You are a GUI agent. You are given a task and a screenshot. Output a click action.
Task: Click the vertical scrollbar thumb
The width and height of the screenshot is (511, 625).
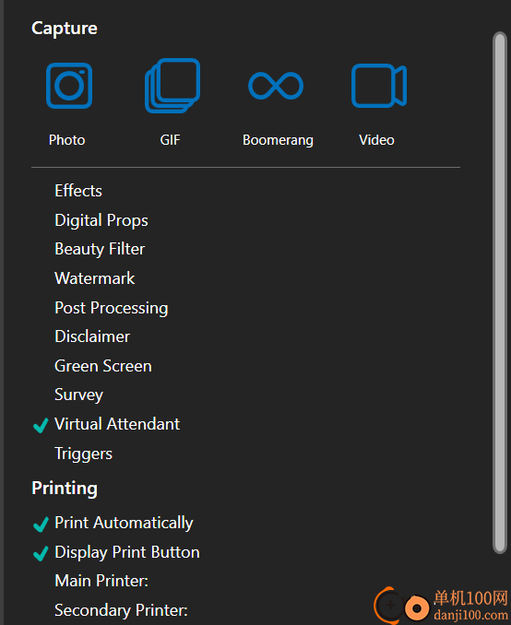(x=499, y=292)
